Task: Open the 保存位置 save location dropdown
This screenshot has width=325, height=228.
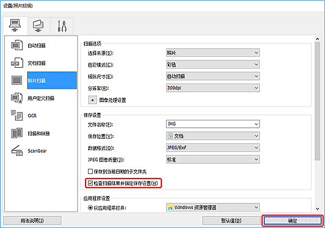Action: [x=213, y=136]
